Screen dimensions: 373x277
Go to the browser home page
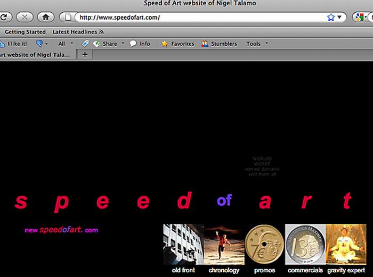click(x=45, y=17)
